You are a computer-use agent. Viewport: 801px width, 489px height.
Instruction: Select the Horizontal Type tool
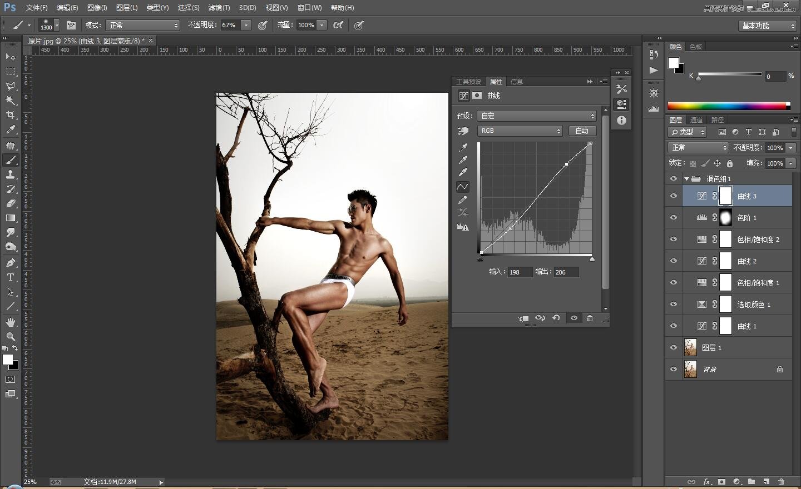pyautogui.click(x=11, y=277)
